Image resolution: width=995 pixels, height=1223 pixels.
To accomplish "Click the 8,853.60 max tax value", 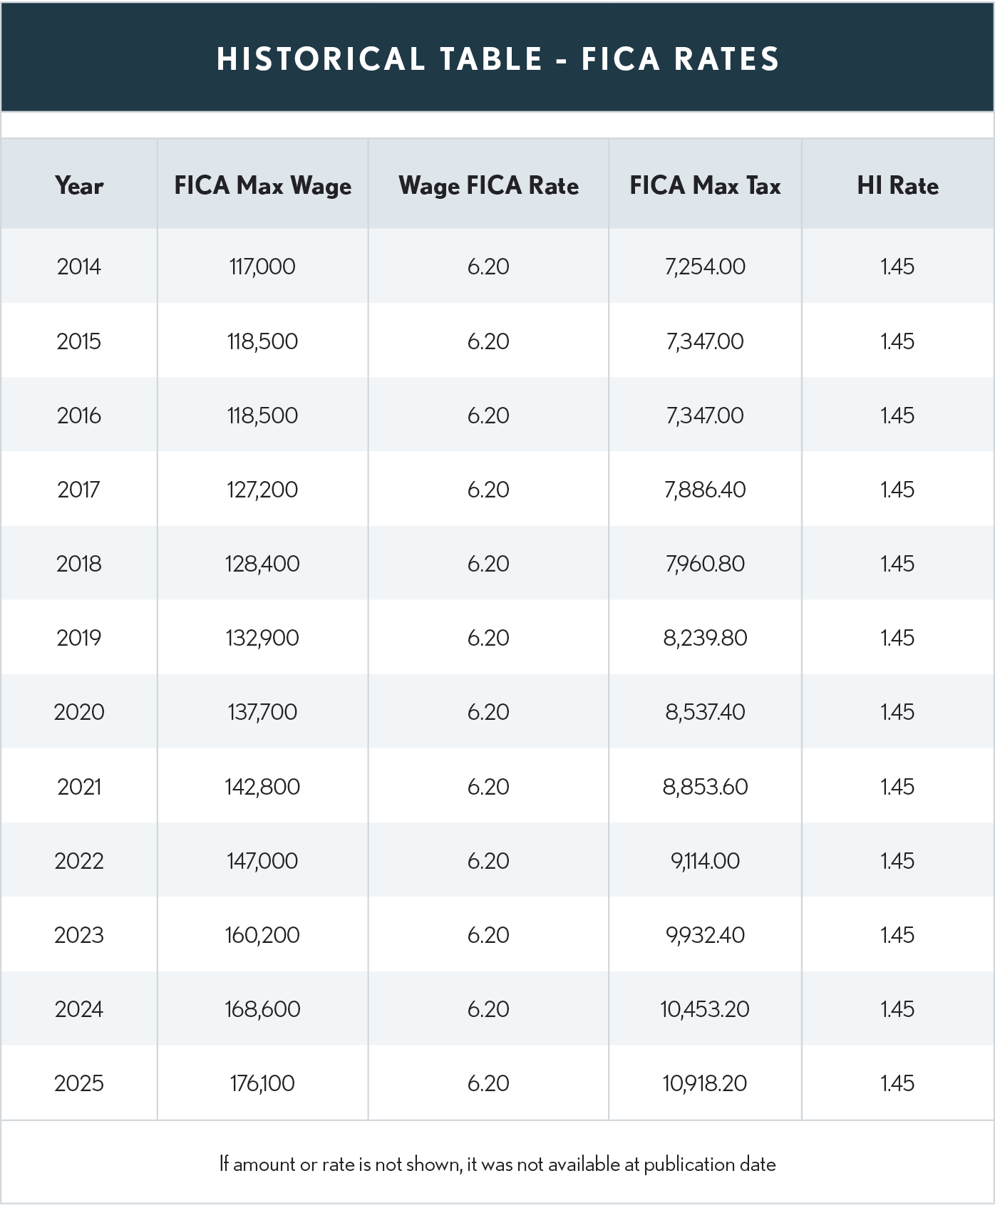I will [705, 787].
